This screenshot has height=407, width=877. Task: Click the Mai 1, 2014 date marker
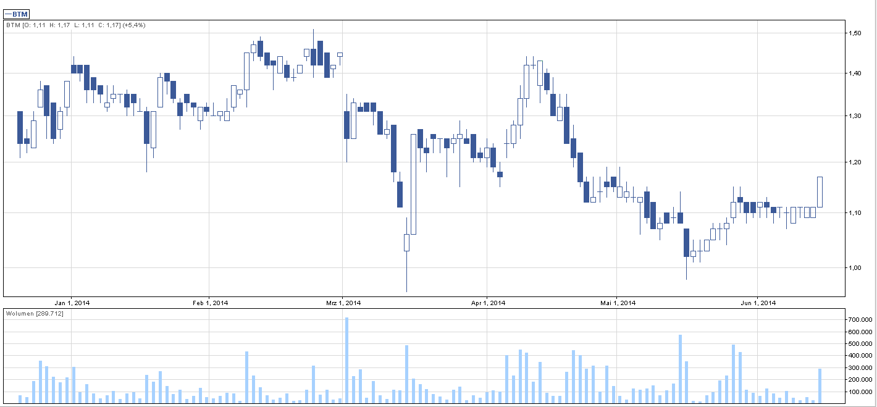[618, 303]
